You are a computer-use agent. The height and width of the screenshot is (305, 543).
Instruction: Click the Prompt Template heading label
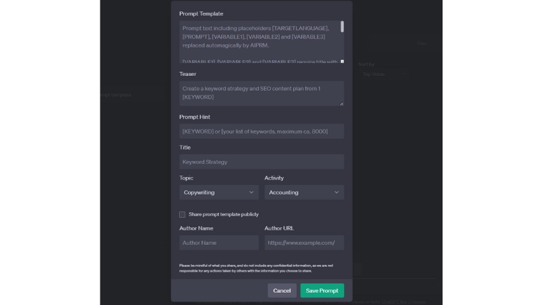pos(201,14)
